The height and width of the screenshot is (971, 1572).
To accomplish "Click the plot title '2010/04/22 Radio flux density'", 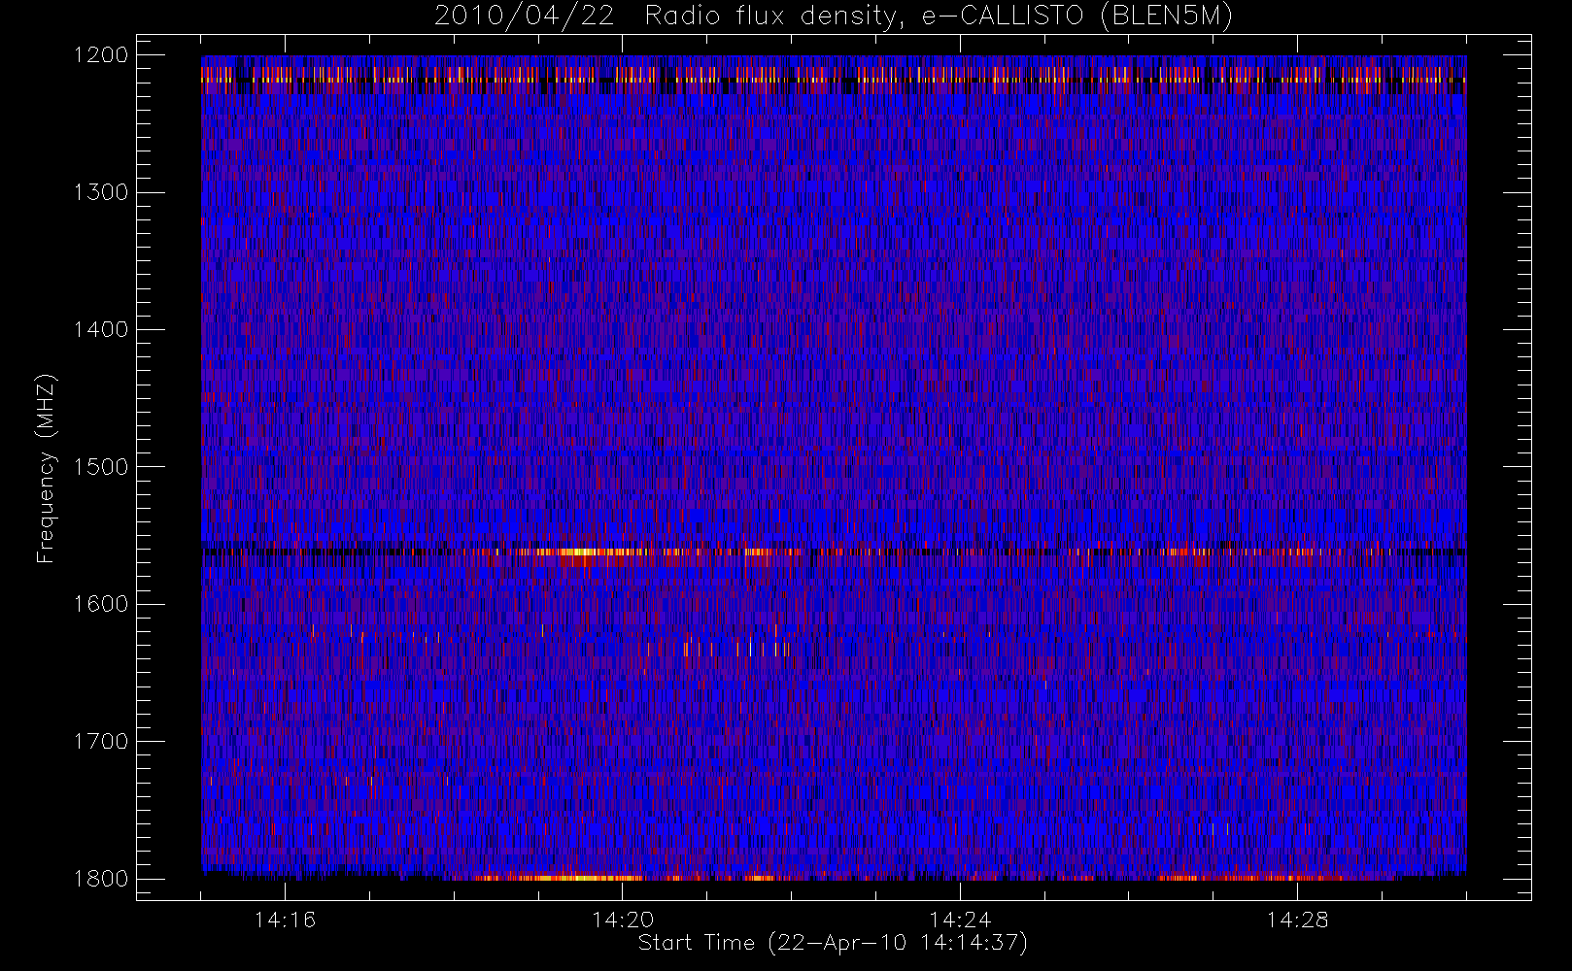I will click(x=833, y=16).
